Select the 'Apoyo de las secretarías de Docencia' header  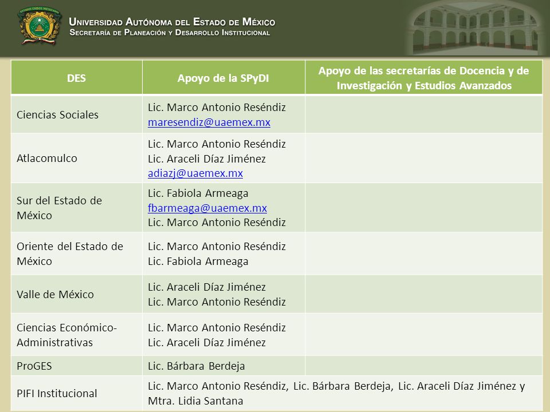point(424,77)
